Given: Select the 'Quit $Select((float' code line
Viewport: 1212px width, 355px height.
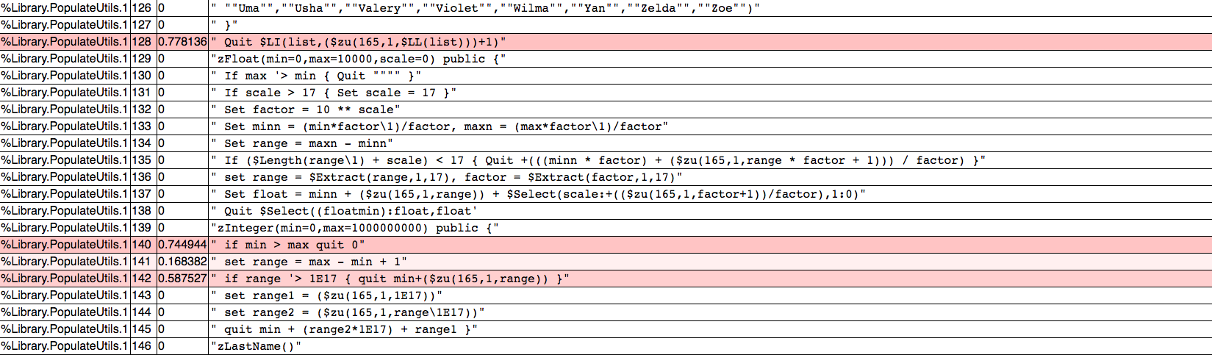Looking at the screenshot, I should [x=344, y=211].
